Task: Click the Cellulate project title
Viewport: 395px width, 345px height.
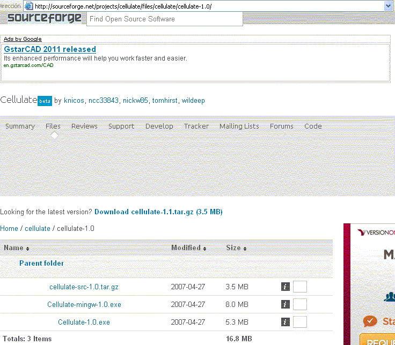Action: click(19, 100)
